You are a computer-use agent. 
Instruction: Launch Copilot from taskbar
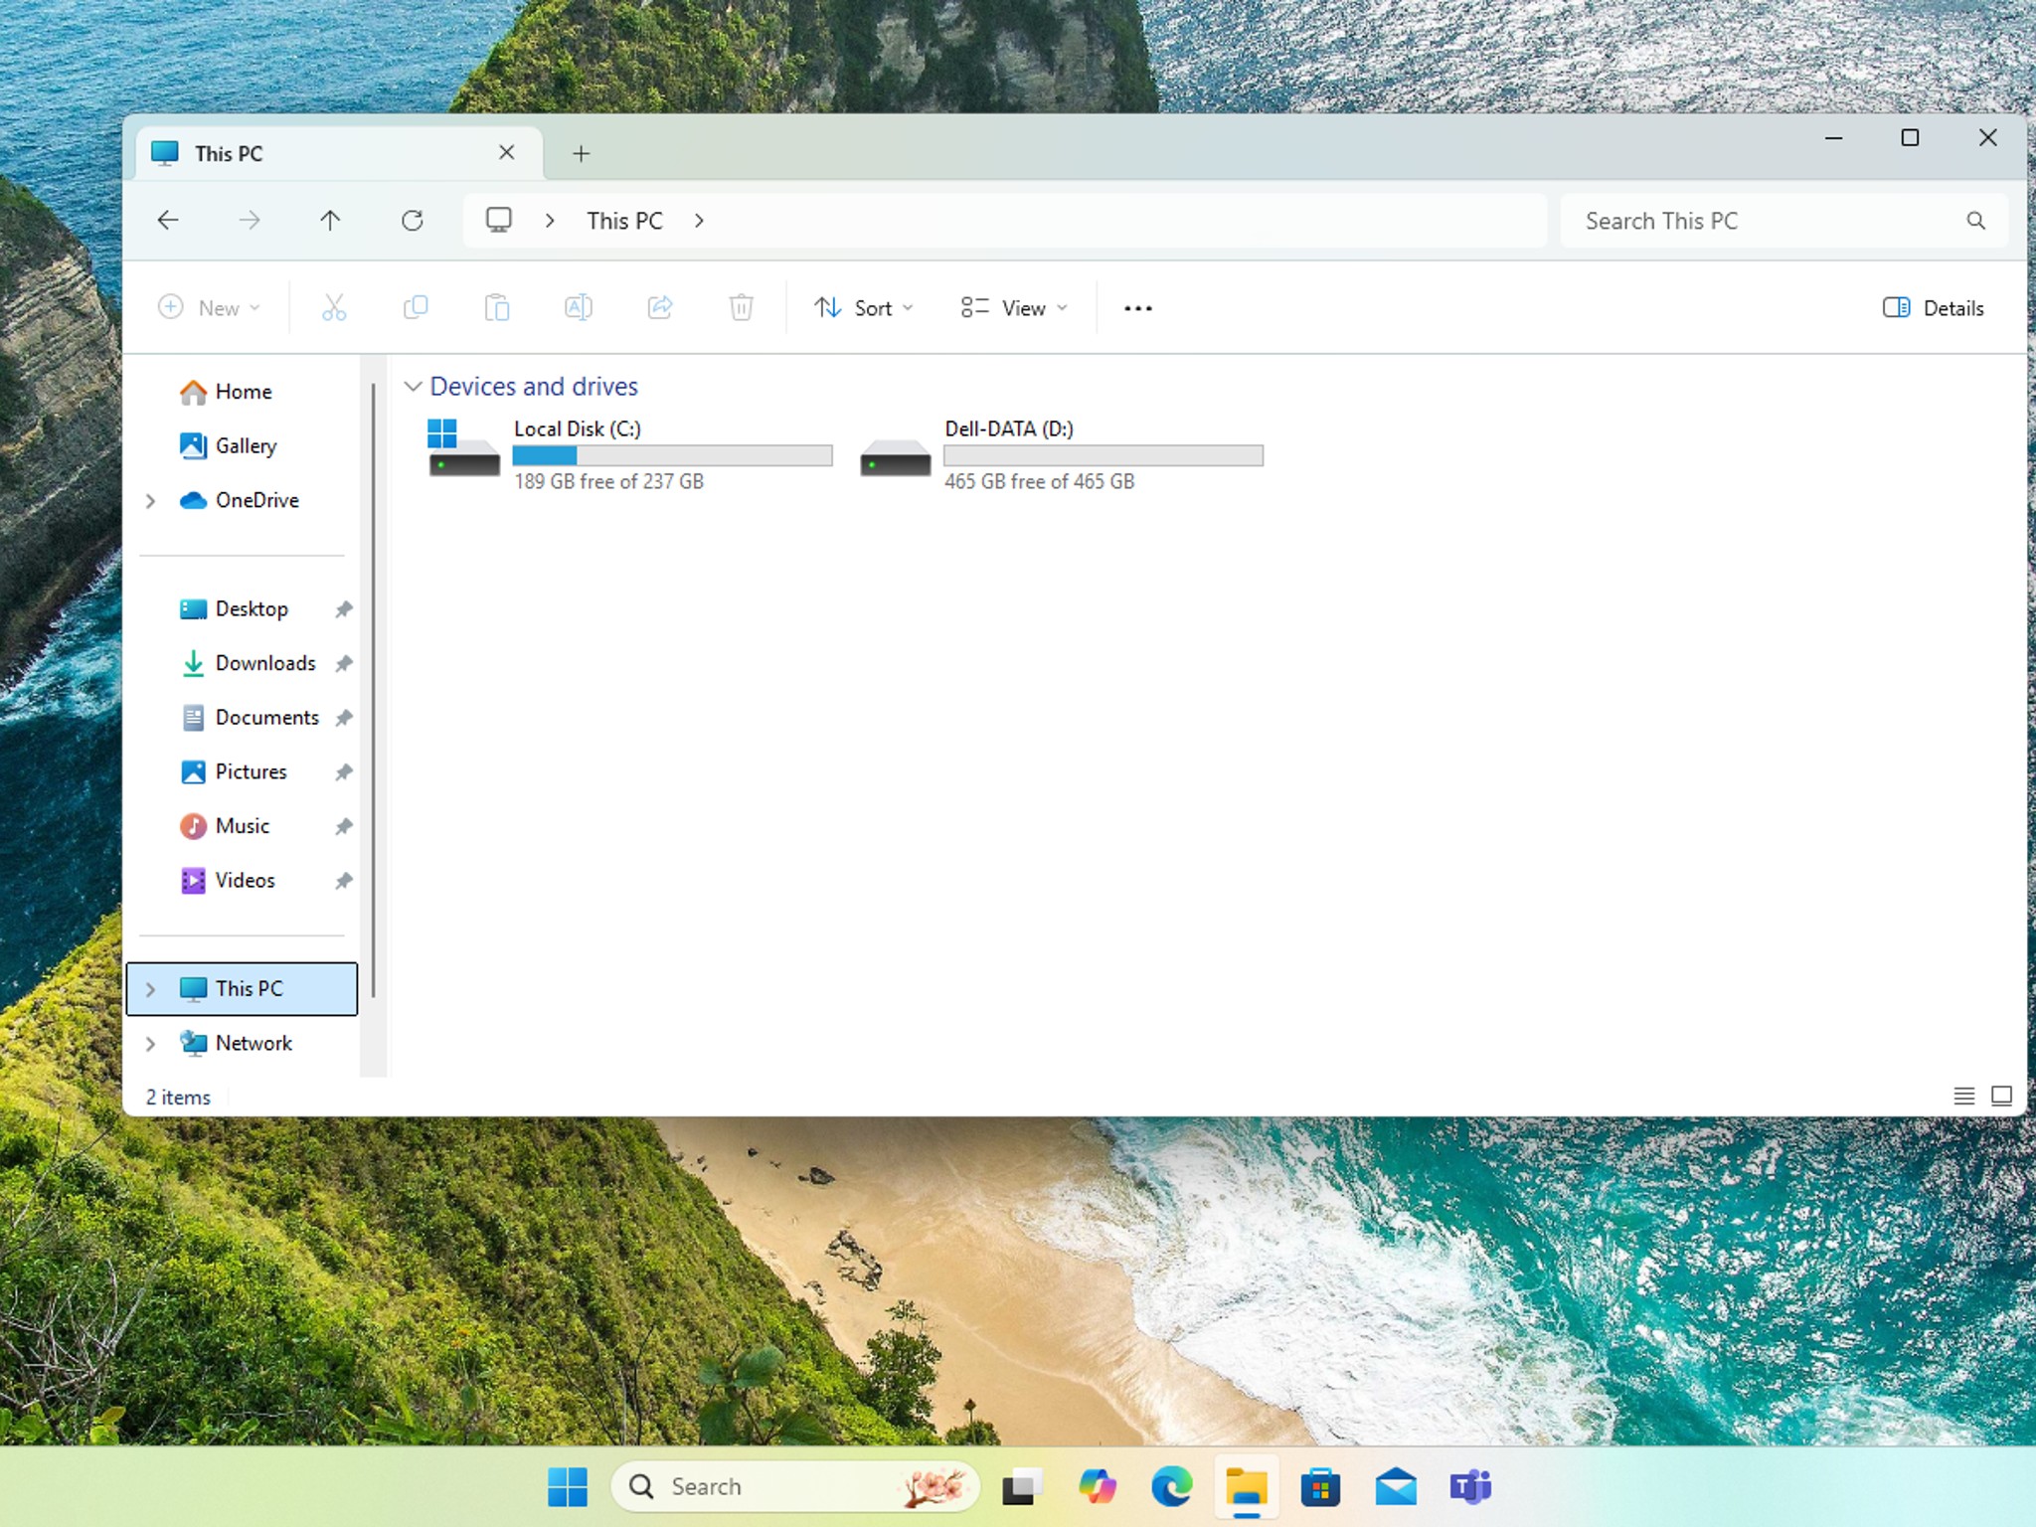click(1098, 1487)
